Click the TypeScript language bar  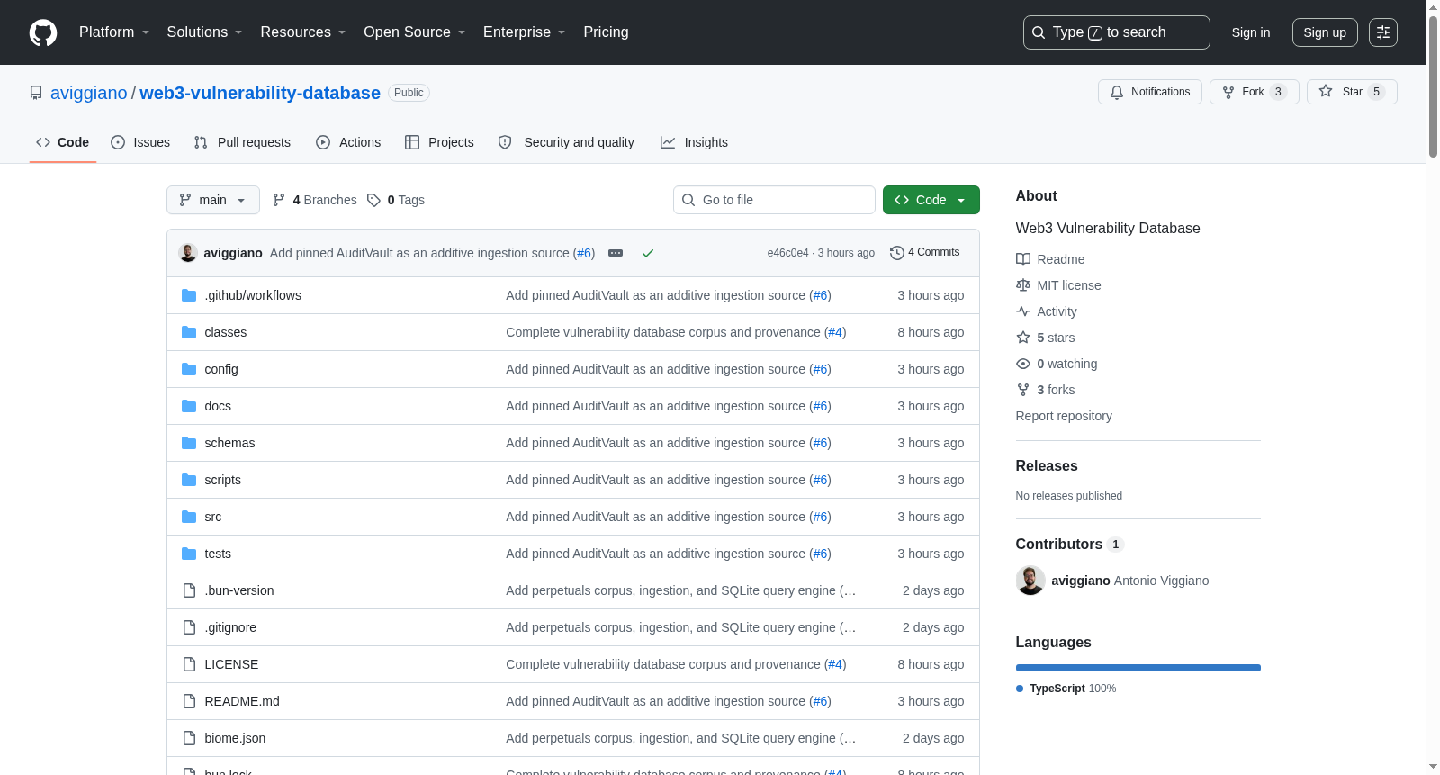tap(1138, 668)
